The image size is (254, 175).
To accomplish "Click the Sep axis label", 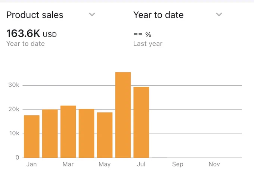I will [x=178, y=164].
